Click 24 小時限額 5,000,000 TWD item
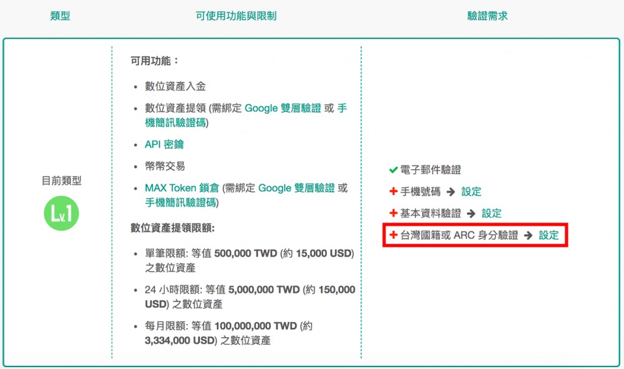 [250, 297]
